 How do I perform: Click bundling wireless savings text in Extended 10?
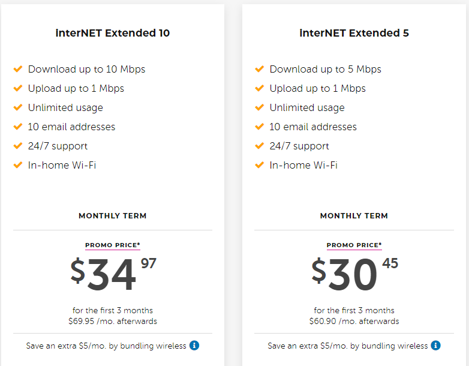[106, 346]
